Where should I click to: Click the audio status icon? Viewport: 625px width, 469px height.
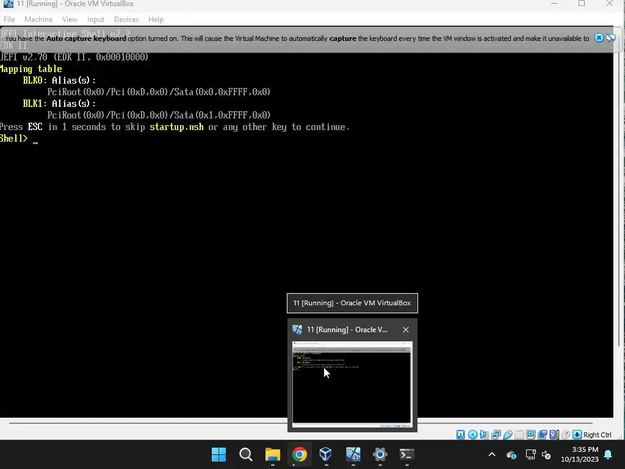[x=484, y=435]
